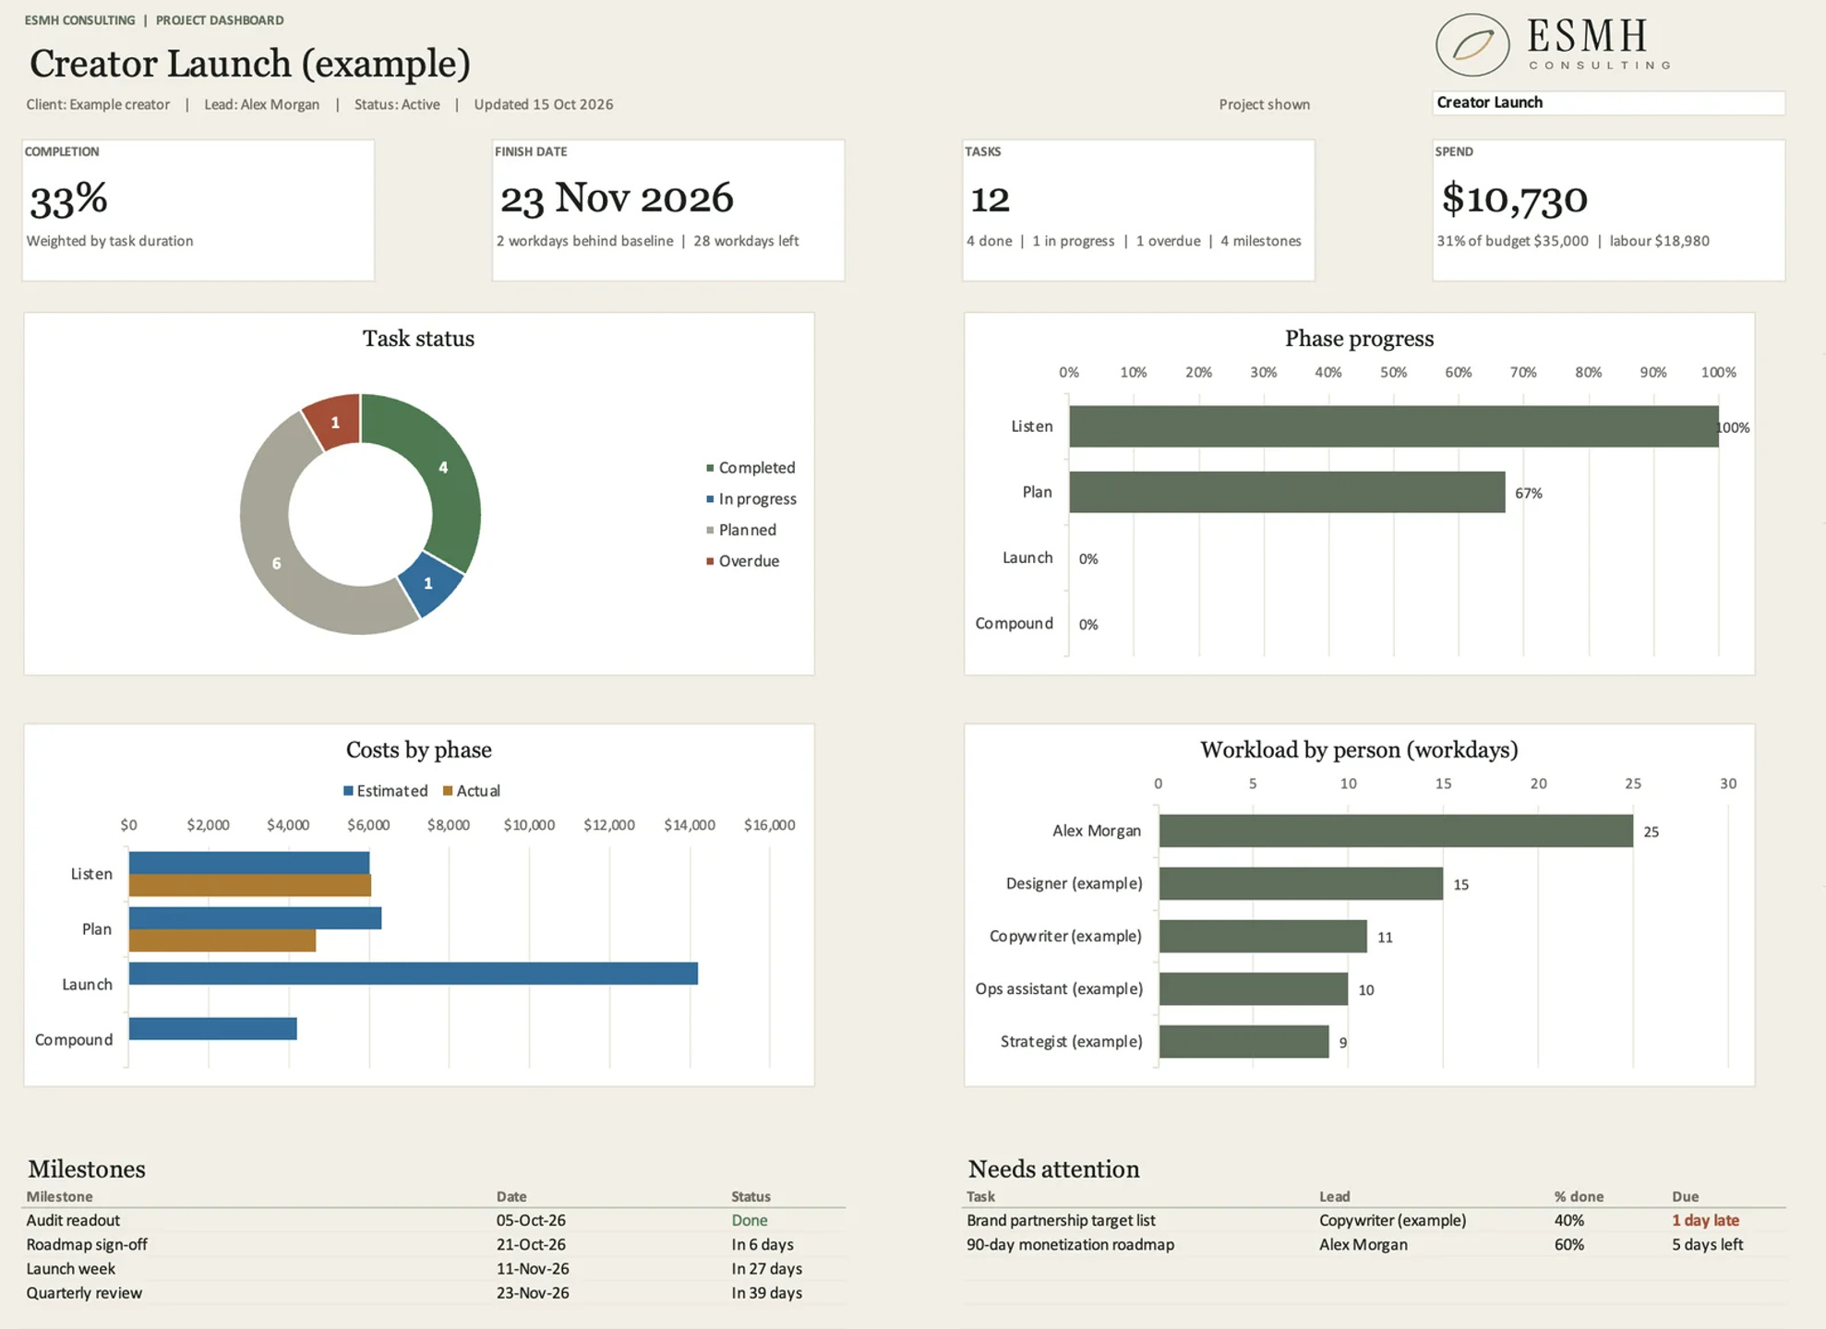The image size is (1826, 1329).
Task: Click the Creator Launch (example) heading
Action: click(x=250, y=64)
